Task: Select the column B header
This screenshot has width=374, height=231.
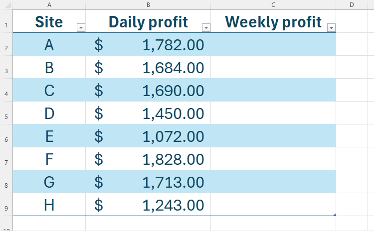Action: [x=148, y=4]
